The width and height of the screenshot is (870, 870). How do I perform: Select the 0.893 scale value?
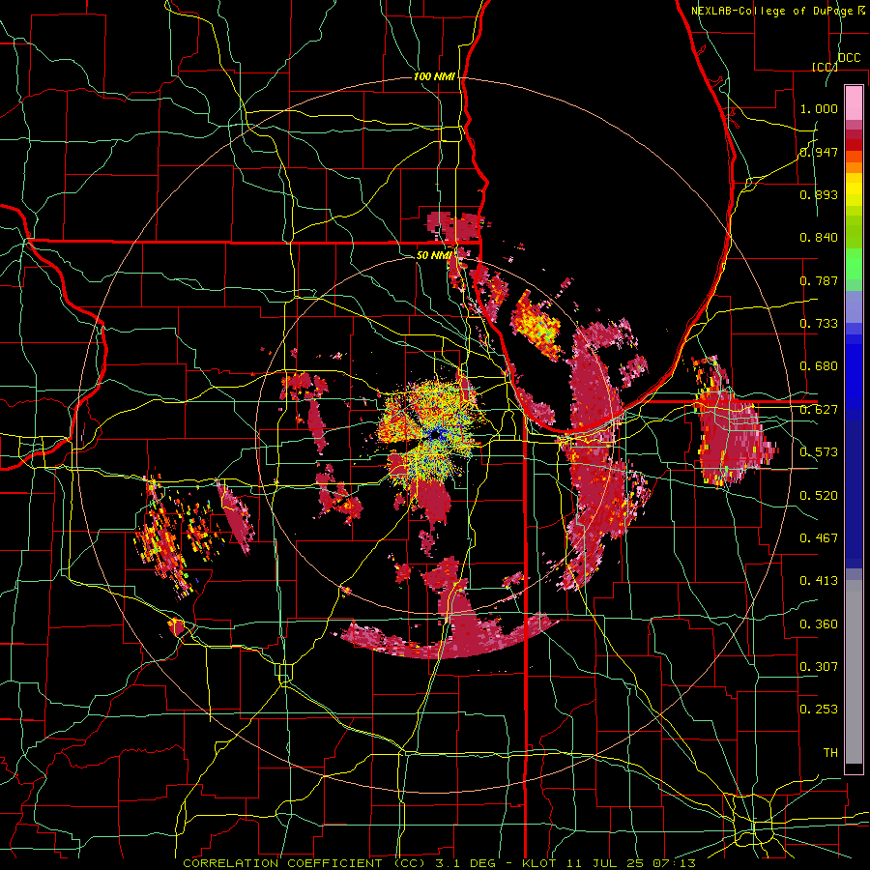pos(819,194)
